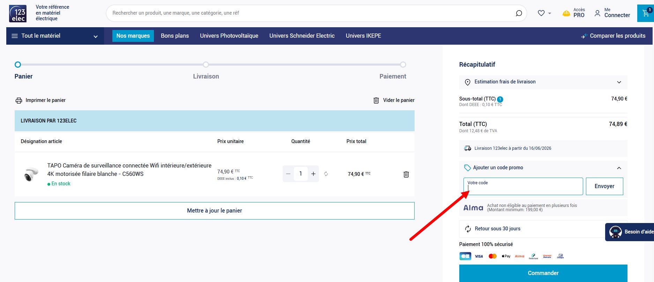Image resolution: width=654 pixels, height=282 pixels.
Task: Click Vider le panier
Action: (394, 101)
